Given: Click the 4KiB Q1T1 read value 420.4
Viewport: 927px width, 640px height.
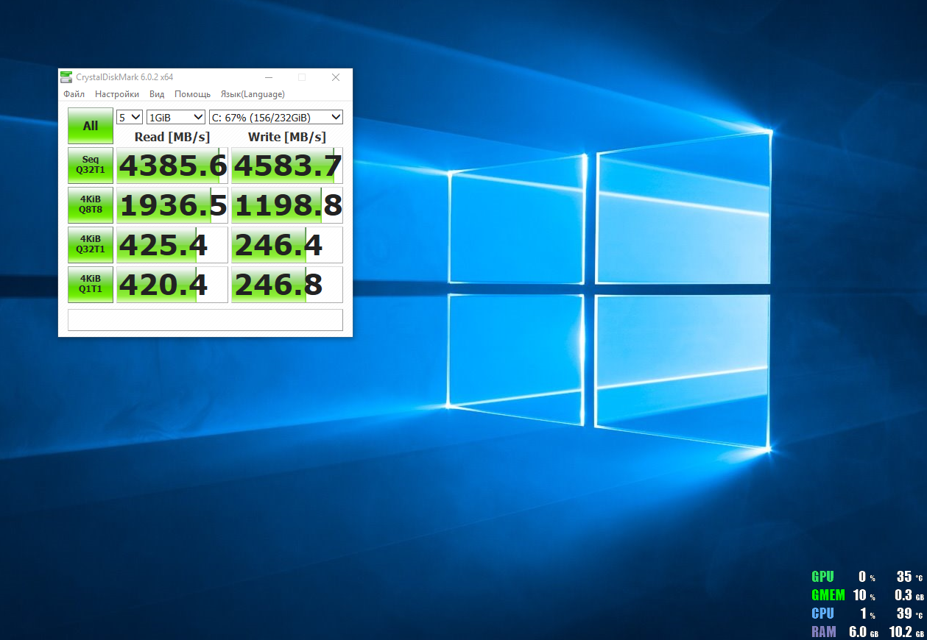Looking at the screenshot, I should pyautogui.click(x=172, y=285).
